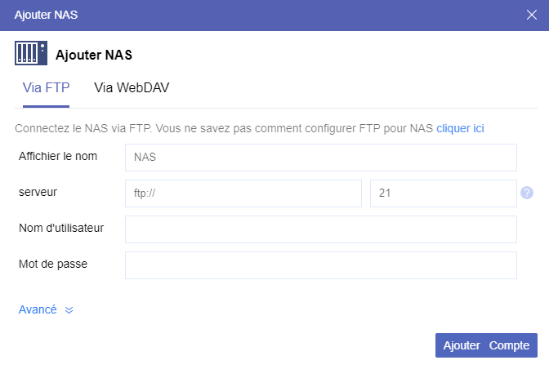Image resolution: width=549 pixels, height=378 pixels.
Task: Click the "Nom d'utilisateur" label
Action: tap(61, 228)
